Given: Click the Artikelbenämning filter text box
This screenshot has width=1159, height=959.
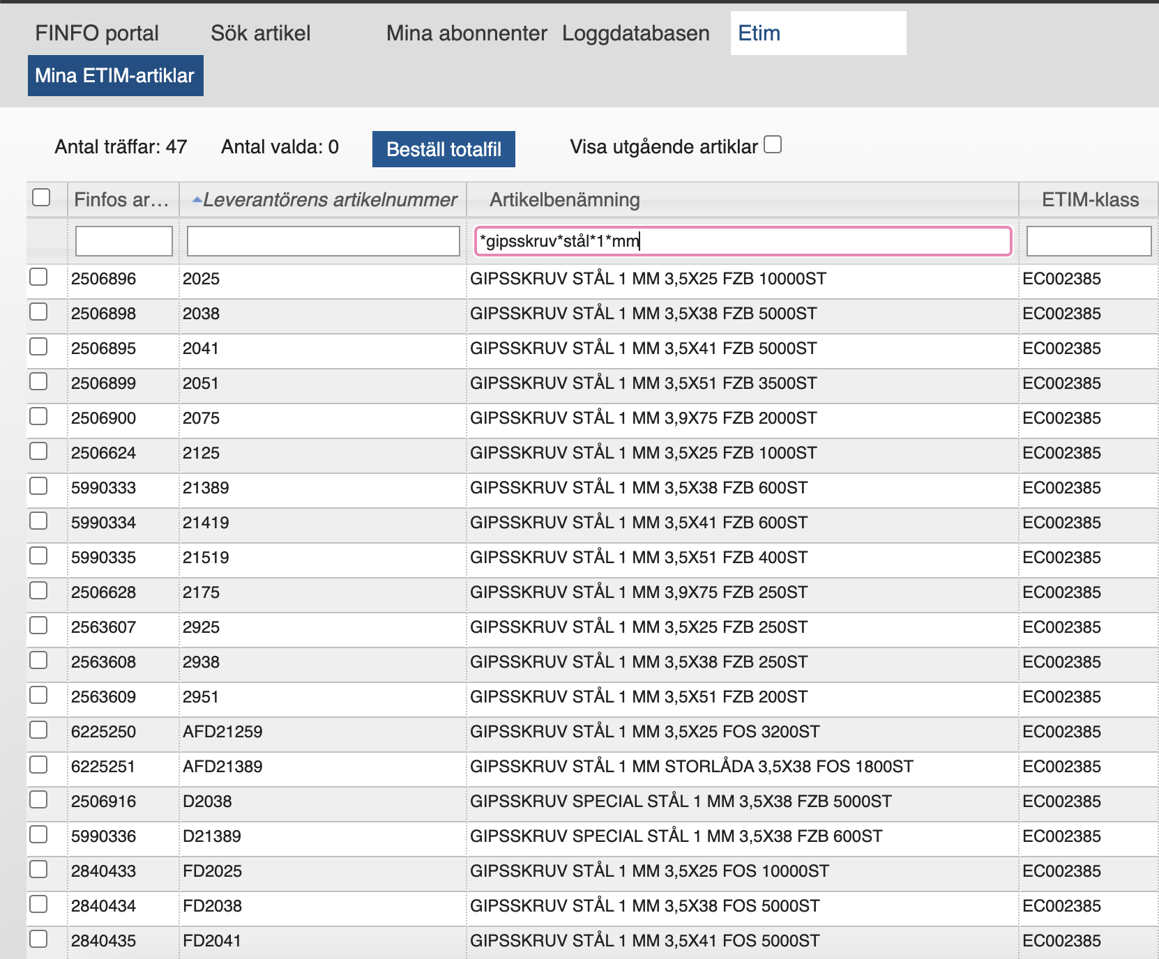Looking at the screenshot, I should pos(743,241).
